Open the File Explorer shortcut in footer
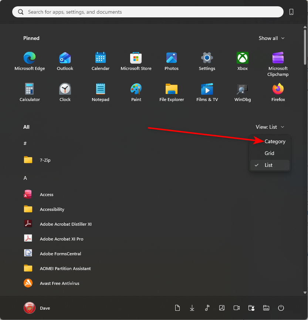308x320 pixels. tap(266, 308)
